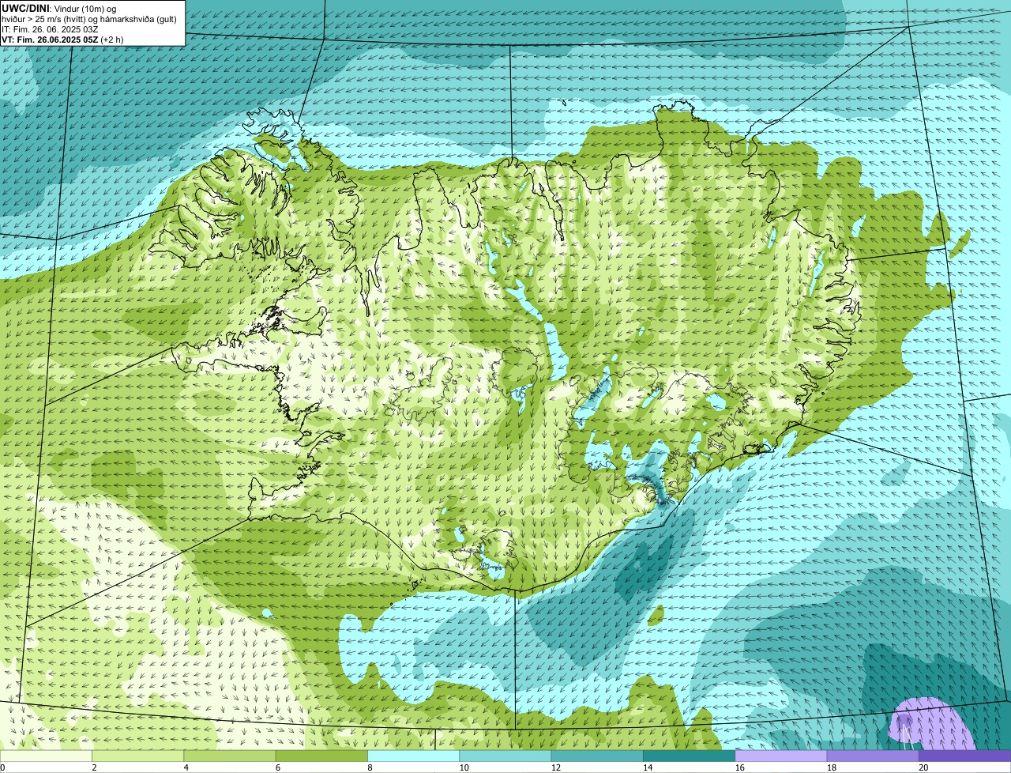Click the legend scale label "10"
The image size is (1011, 773).
point(464,767)
